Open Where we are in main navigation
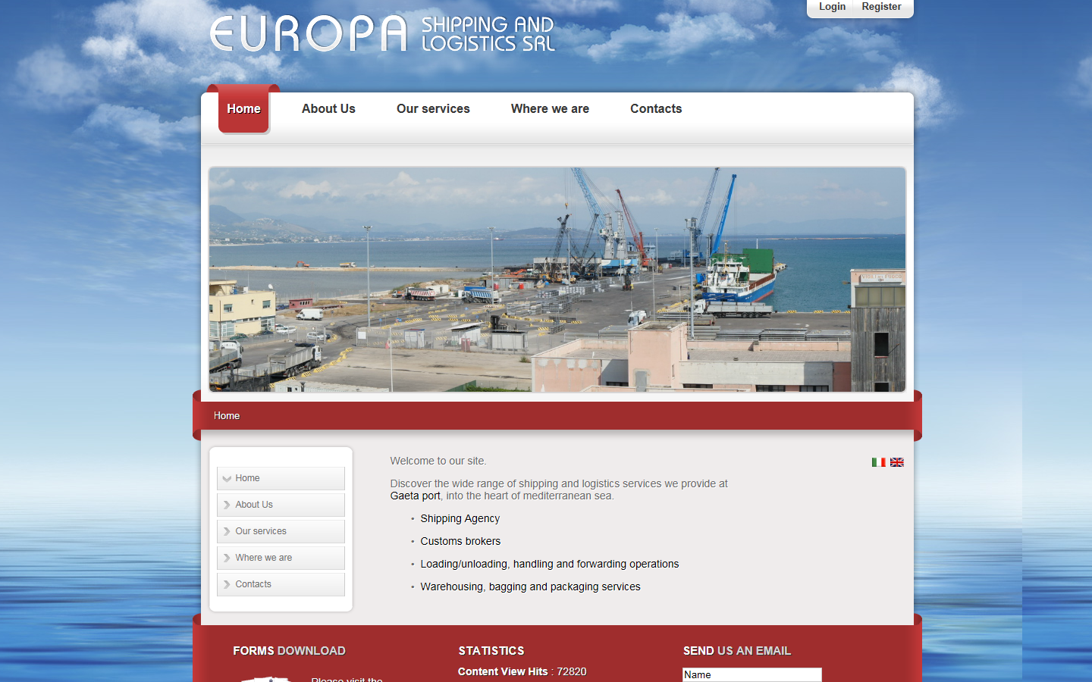The height and width of the screenshot is (682, 1092). 550,109
